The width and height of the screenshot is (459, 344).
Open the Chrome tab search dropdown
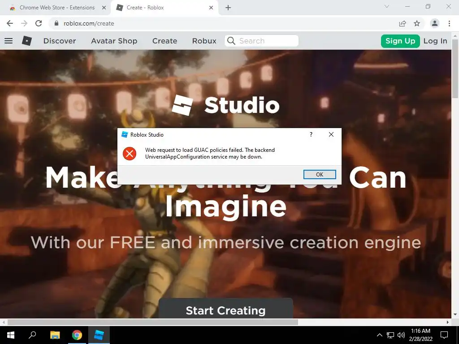(x=387, y=6)
